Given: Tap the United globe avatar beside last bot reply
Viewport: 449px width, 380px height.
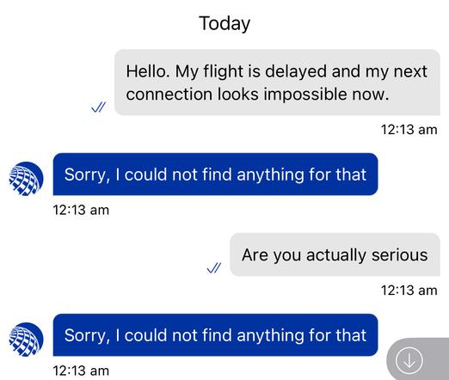Looking at the screenshot, I should coord(26,340).
